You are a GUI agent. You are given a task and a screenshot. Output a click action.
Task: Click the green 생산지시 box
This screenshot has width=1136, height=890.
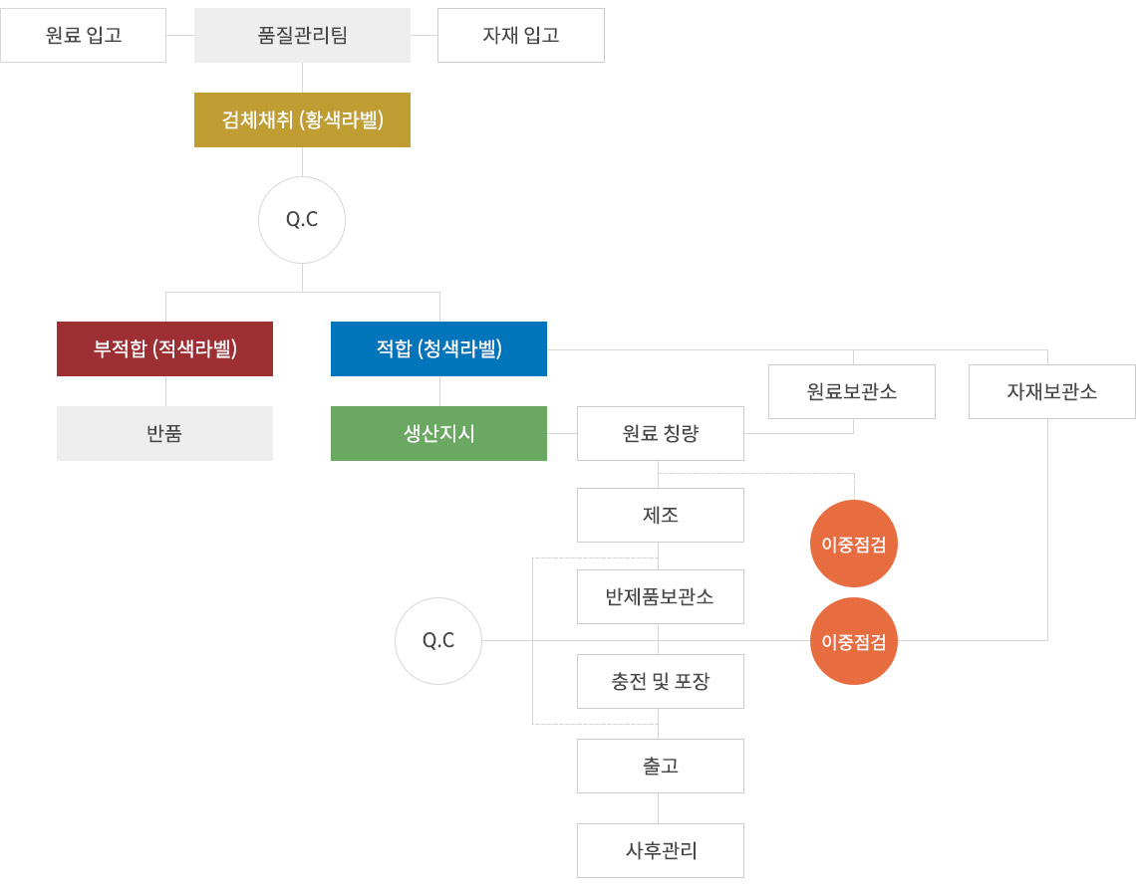438,434
